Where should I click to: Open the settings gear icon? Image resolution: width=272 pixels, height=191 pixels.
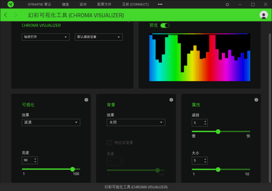[227, 5]
